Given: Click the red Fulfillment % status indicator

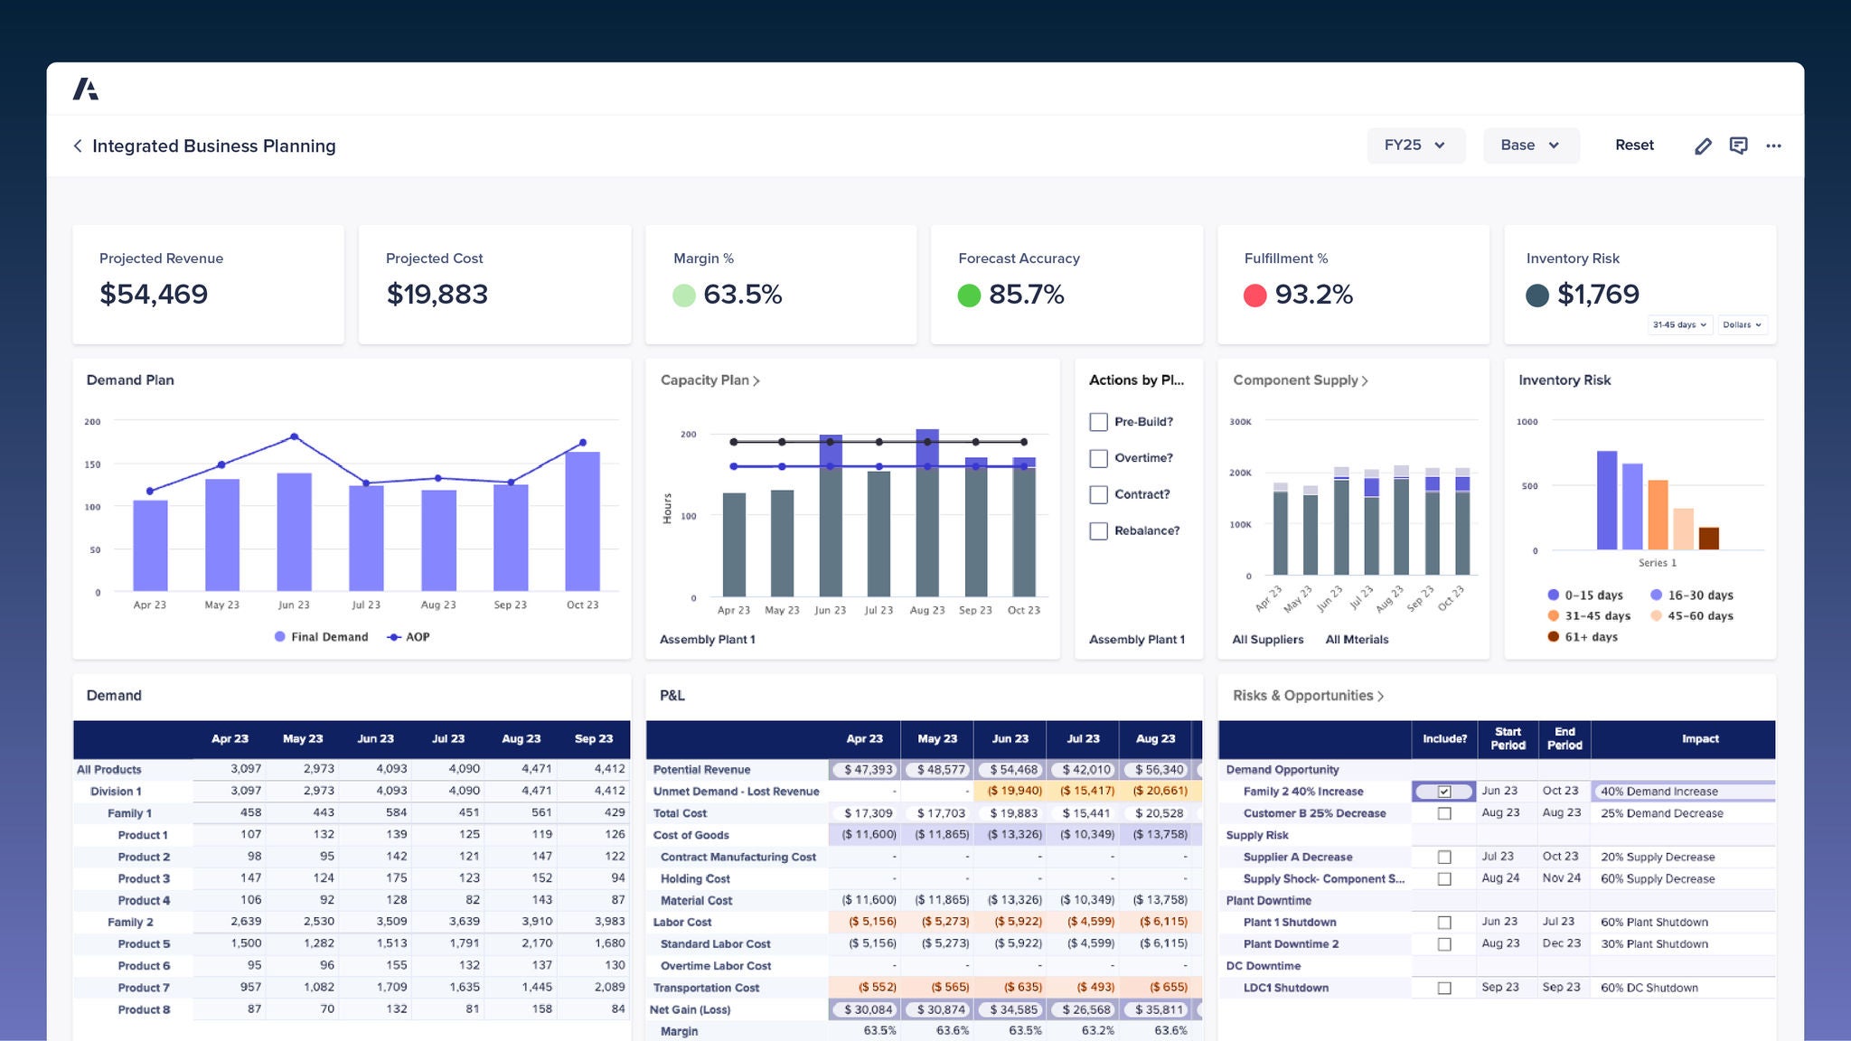Looking at the screenshot, I should pyautogui.click(x=1254, y=295).
